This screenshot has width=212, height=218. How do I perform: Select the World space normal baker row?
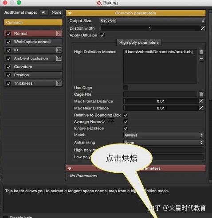pyautogui.click(x=33, y=42)
